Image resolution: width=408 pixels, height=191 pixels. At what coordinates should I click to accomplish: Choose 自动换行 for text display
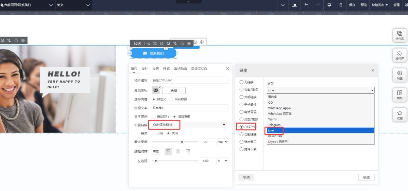click(154, 116)
